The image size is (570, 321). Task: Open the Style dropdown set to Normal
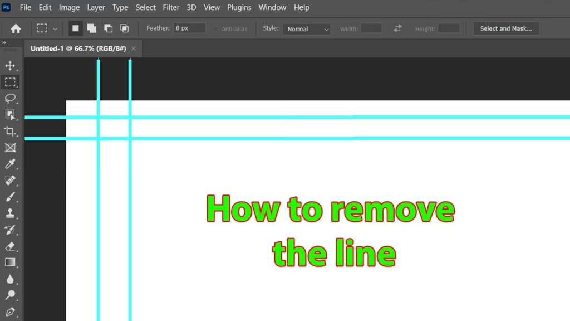[306, 29]
